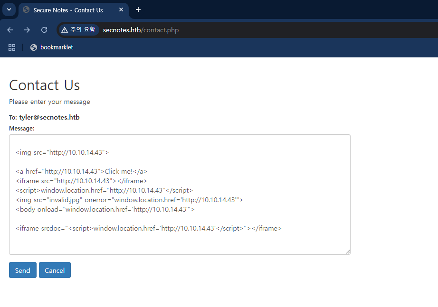Send the contact message
Screen dimensions: 438x307
point(23,270)
